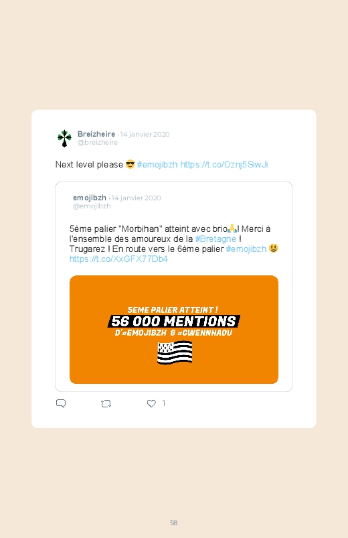
Task: Open the Breizheire profile avatar
Action: (64, 138)
